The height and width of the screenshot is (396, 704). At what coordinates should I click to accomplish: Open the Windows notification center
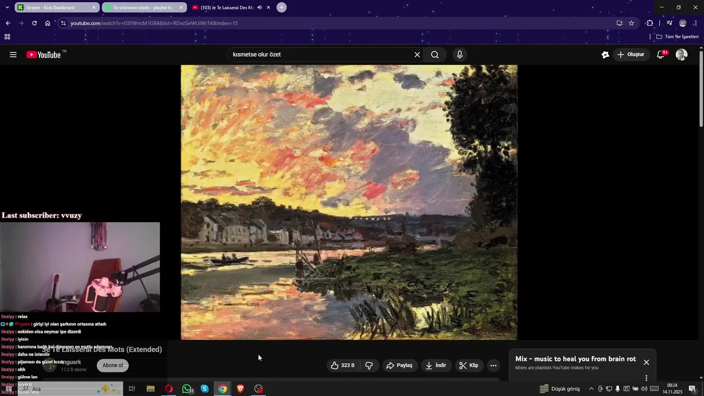[x=692, y=389]
